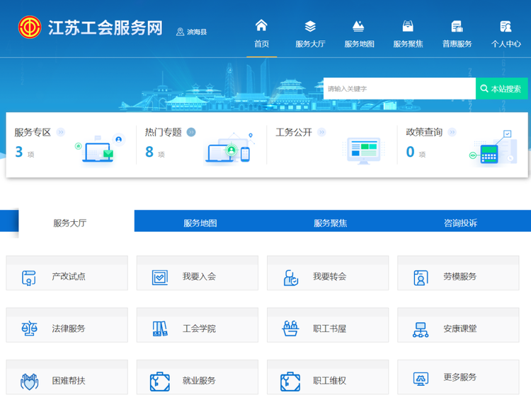
Task: Click the 法律服务 scales icon
Action: click(30, 328)
